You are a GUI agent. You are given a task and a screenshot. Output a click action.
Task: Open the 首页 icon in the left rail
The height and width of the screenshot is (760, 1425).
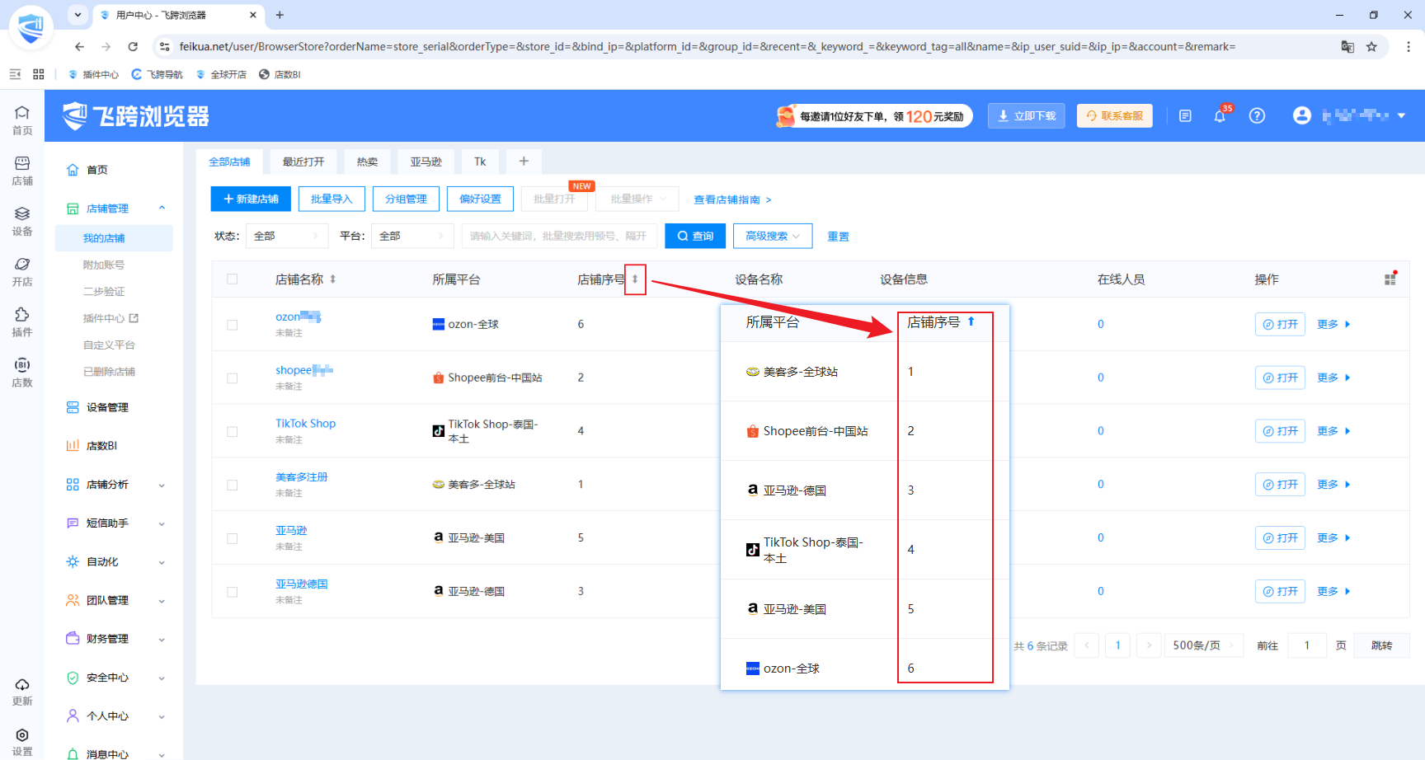pos(22,120)
